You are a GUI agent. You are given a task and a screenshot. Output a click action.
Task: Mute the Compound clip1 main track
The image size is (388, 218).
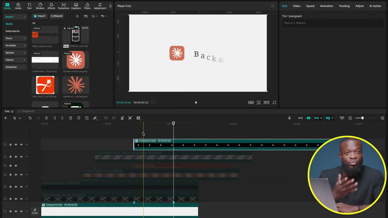tap(21, 211)
